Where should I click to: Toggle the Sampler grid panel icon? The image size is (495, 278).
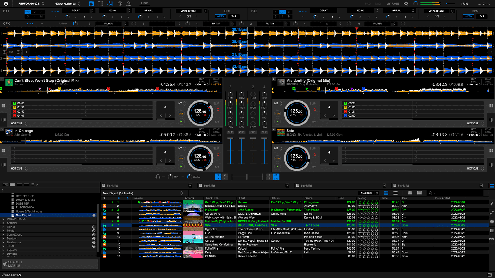tap(101, 3)
